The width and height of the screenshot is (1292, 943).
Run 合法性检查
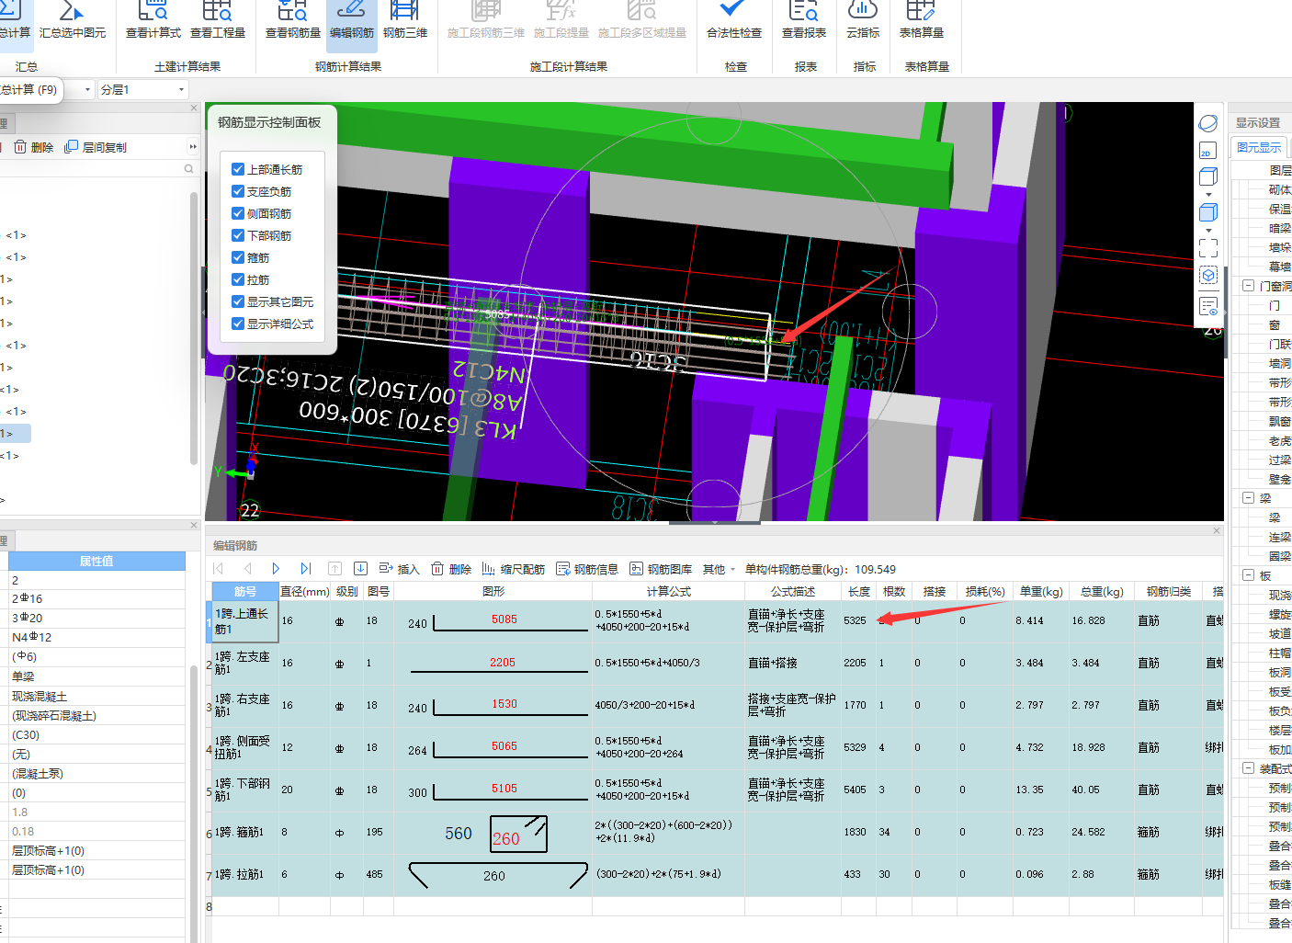tap(733, 20)
